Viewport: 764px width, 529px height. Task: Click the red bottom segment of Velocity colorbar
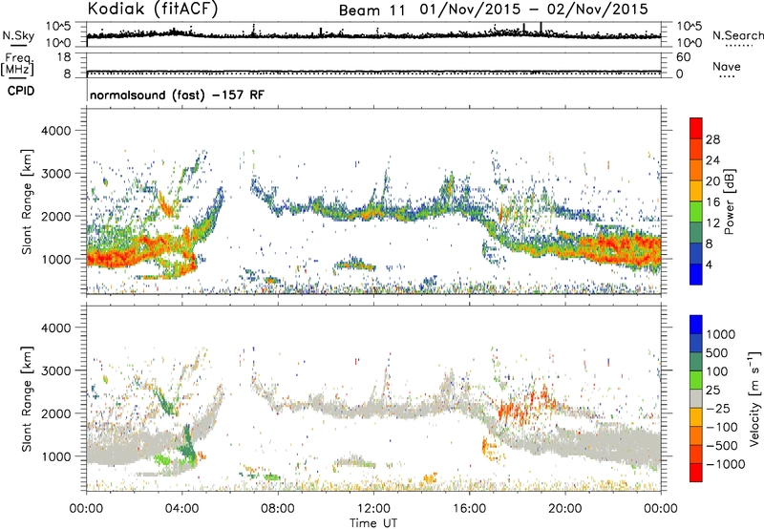pos(696,473)
